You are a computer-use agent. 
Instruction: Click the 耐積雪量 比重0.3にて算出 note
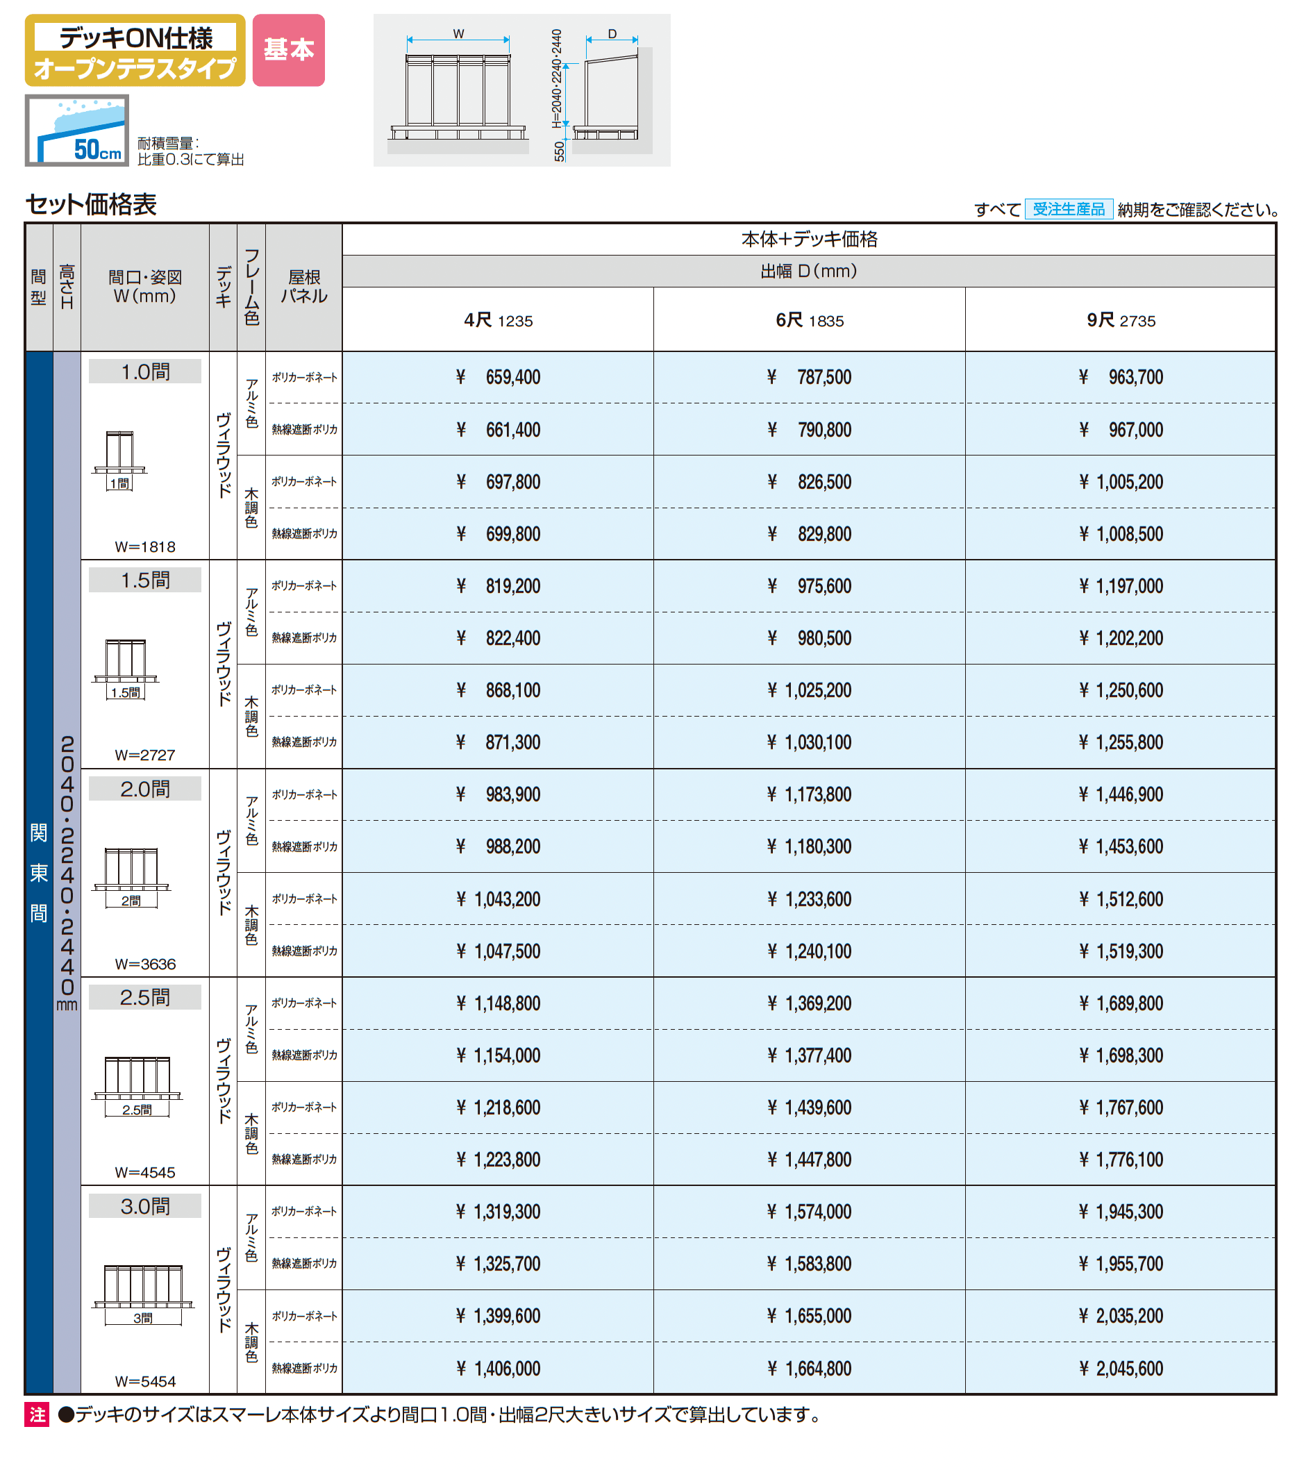(191, 152)
